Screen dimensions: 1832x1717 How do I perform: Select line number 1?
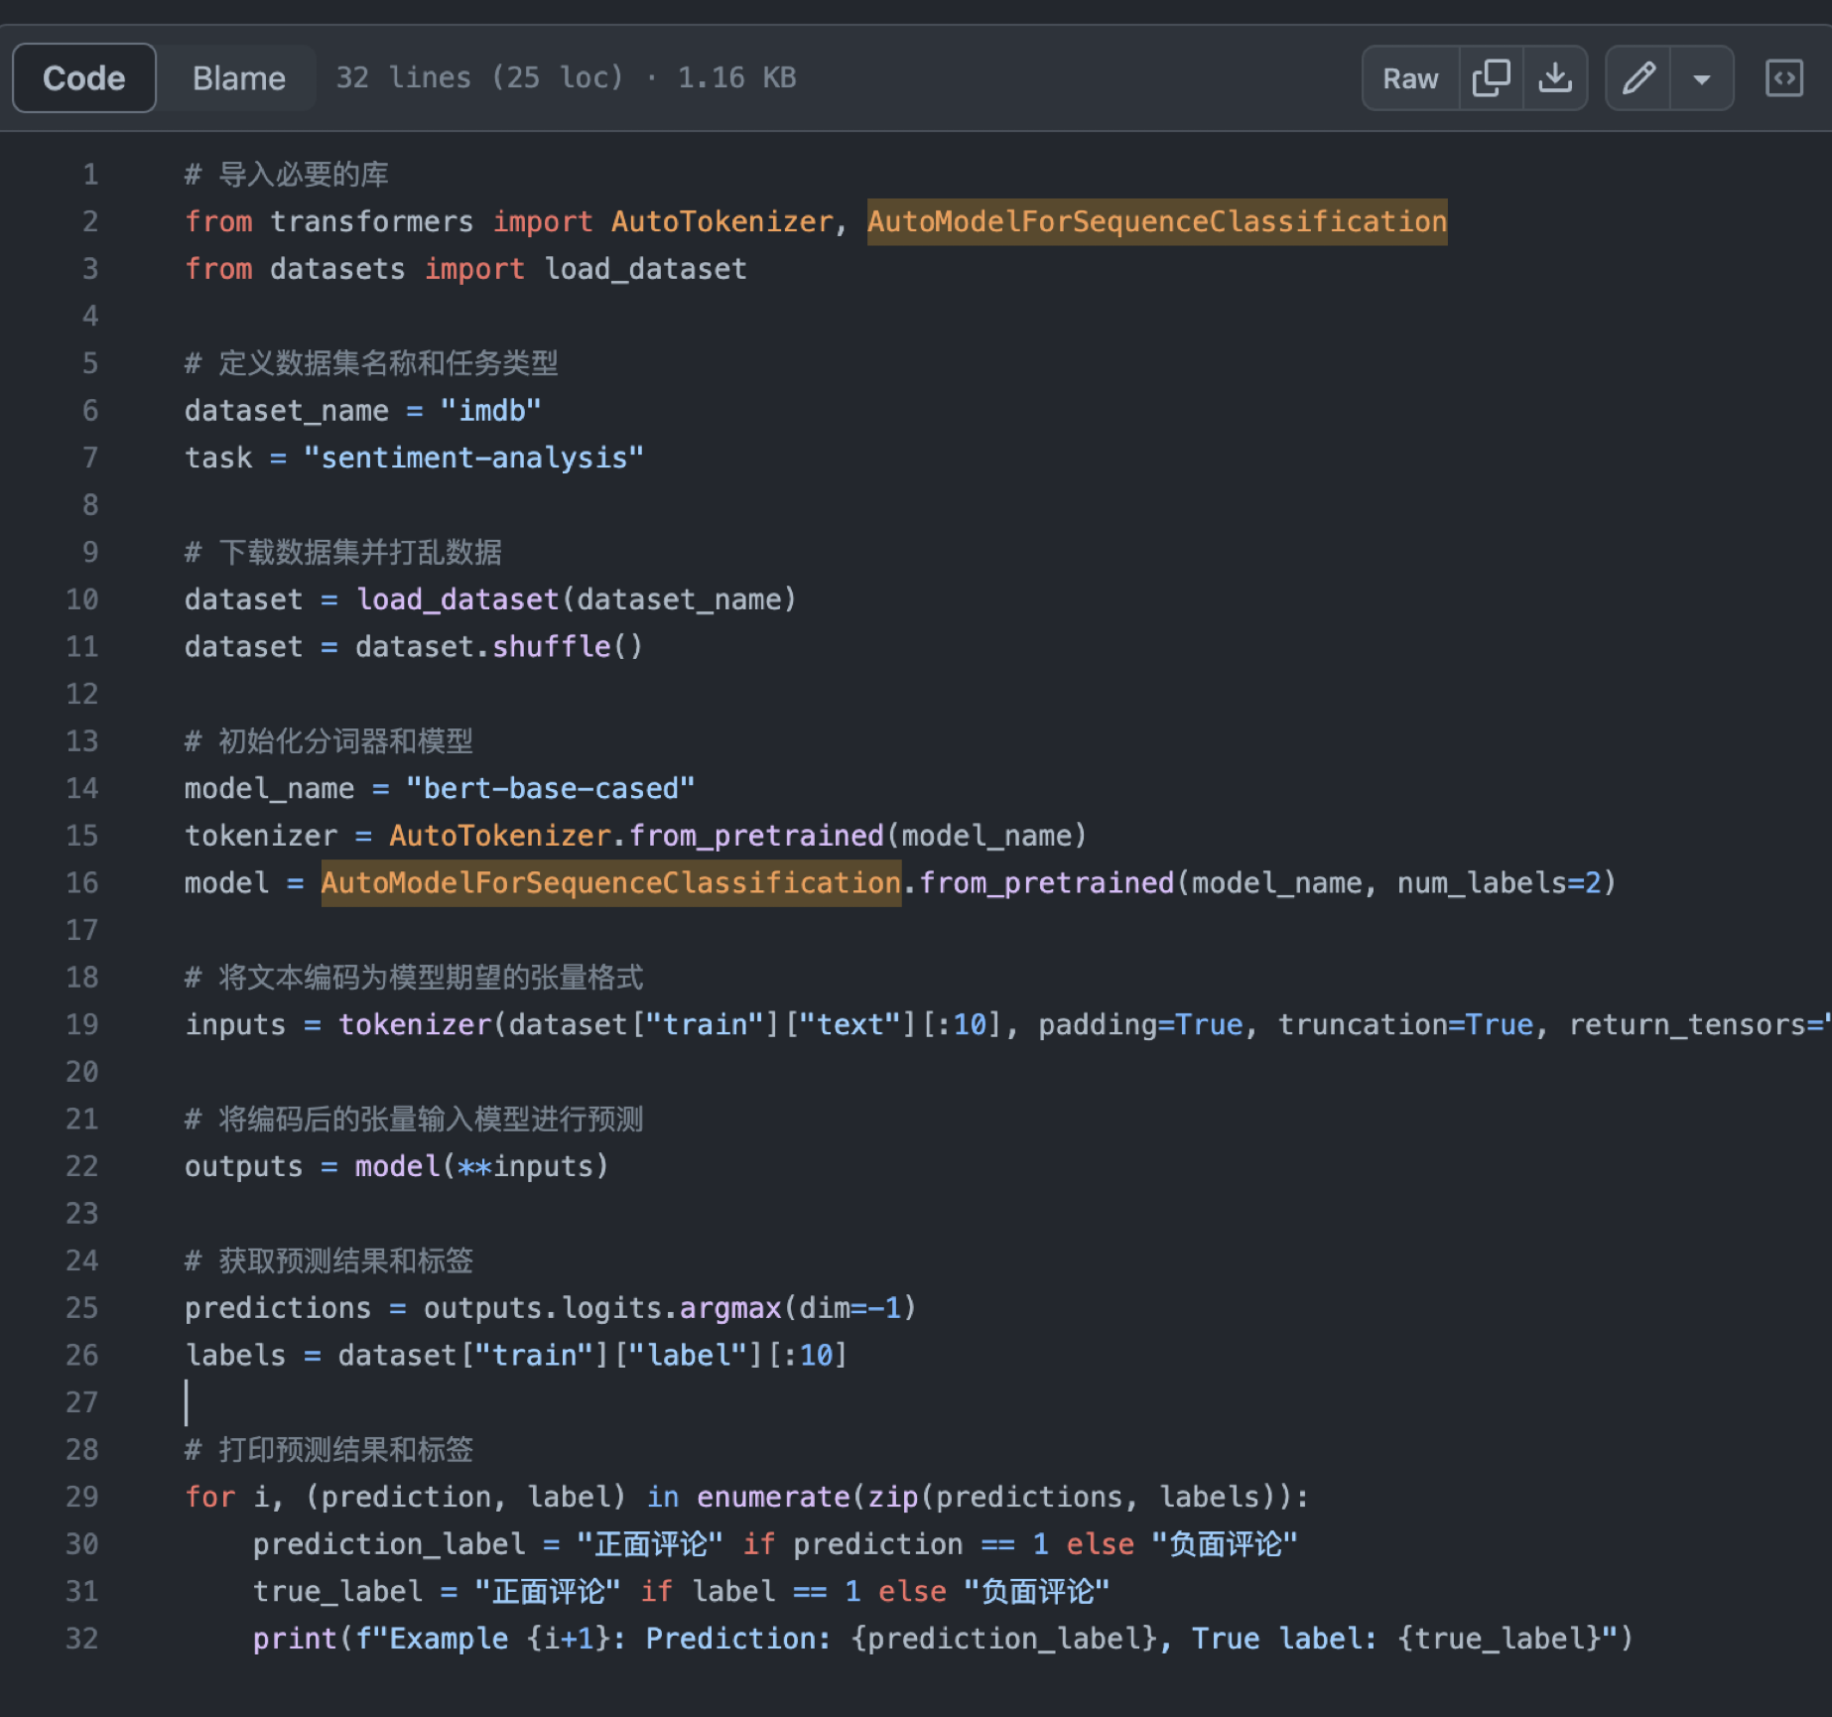[90, 175]
